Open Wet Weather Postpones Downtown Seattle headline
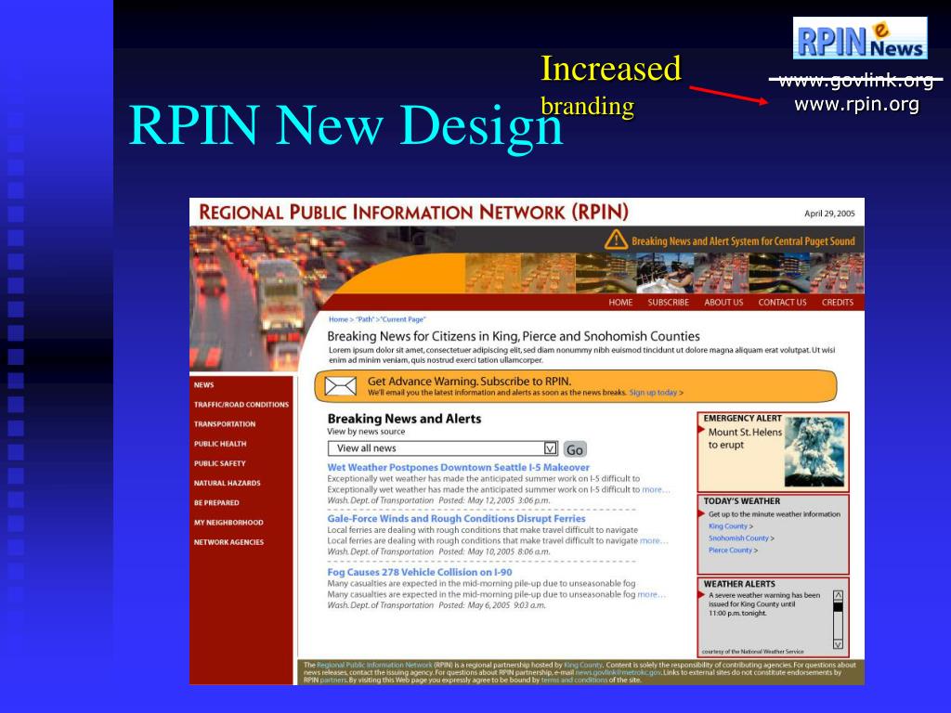 pos(458,468)
